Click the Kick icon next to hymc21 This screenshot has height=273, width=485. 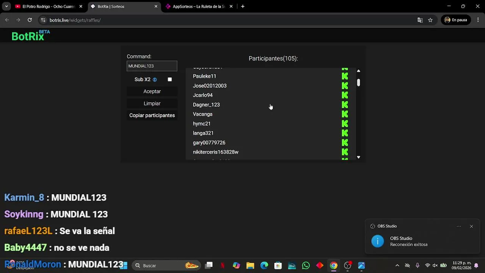point(345,124)
